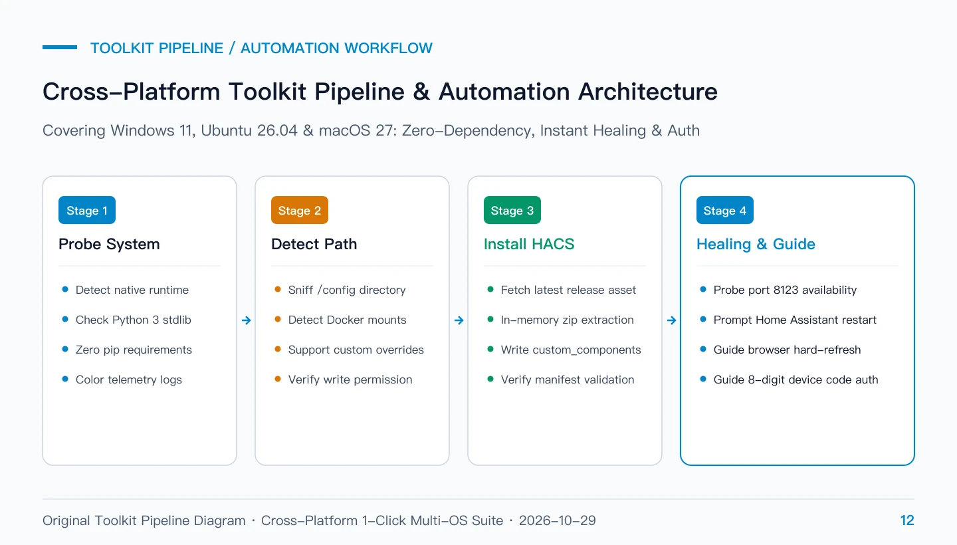The image size is (957, 545).
Task: Select the Healing & Guide card heading
Action: pyautogui.click(x=756, y=244)
